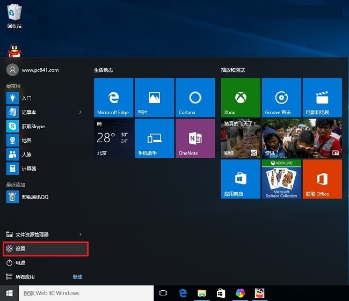The width and height of the screenshot is (349, 301).
Task: Open the www.pc841.com user account menu
Action: click(33, 70)
